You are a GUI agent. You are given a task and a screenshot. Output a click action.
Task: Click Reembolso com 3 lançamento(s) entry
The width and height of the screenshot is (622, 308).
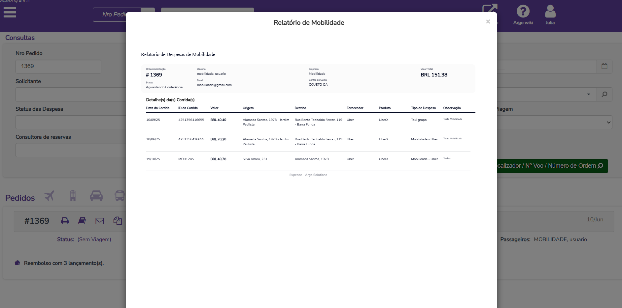pyautogui.click(x=63, y=263)
